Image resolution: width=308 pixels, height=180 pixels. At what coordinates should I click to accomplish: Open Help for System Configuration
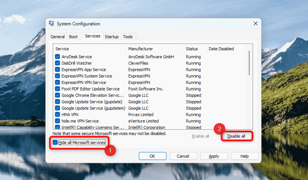pos(244,156)
